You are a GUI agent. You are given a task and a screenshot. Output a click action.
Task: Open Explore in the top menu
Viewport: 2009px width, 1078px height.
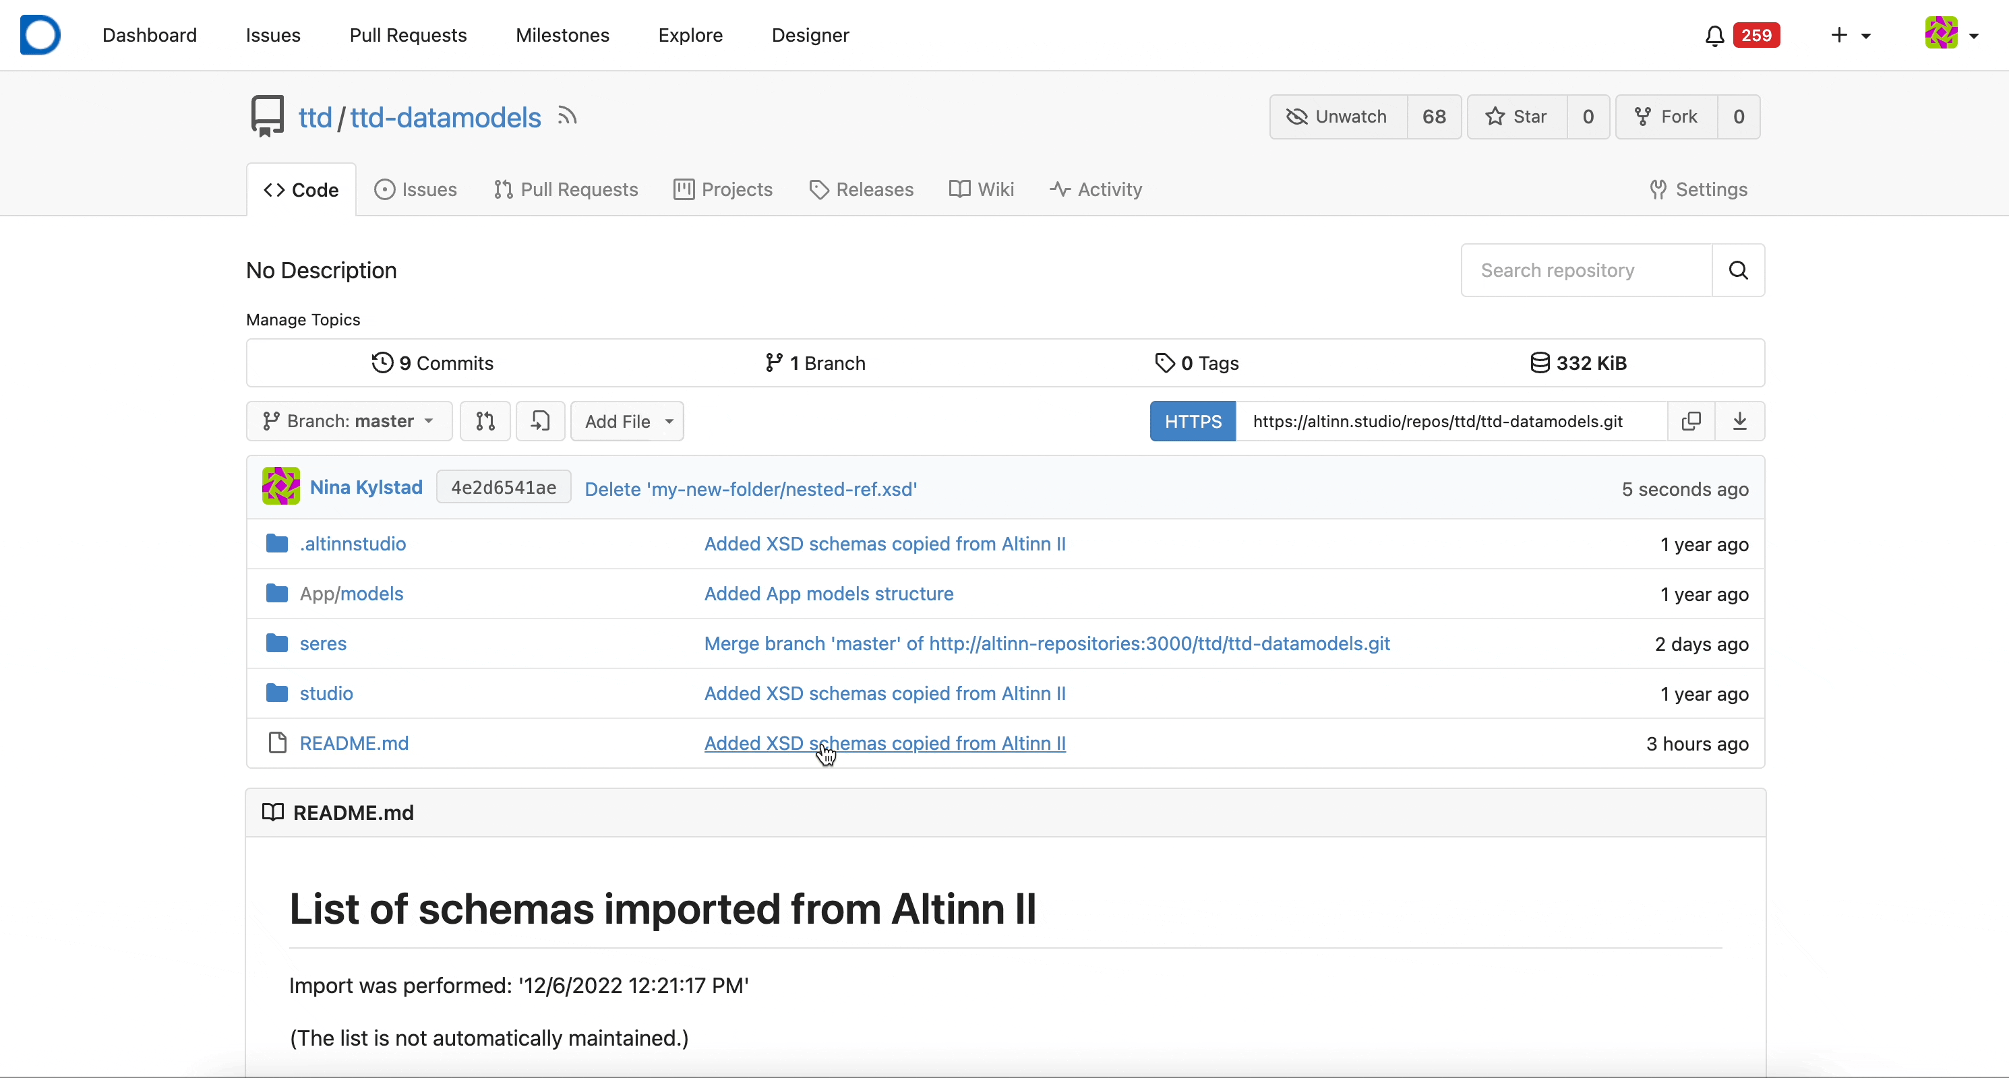pos(690,36)
